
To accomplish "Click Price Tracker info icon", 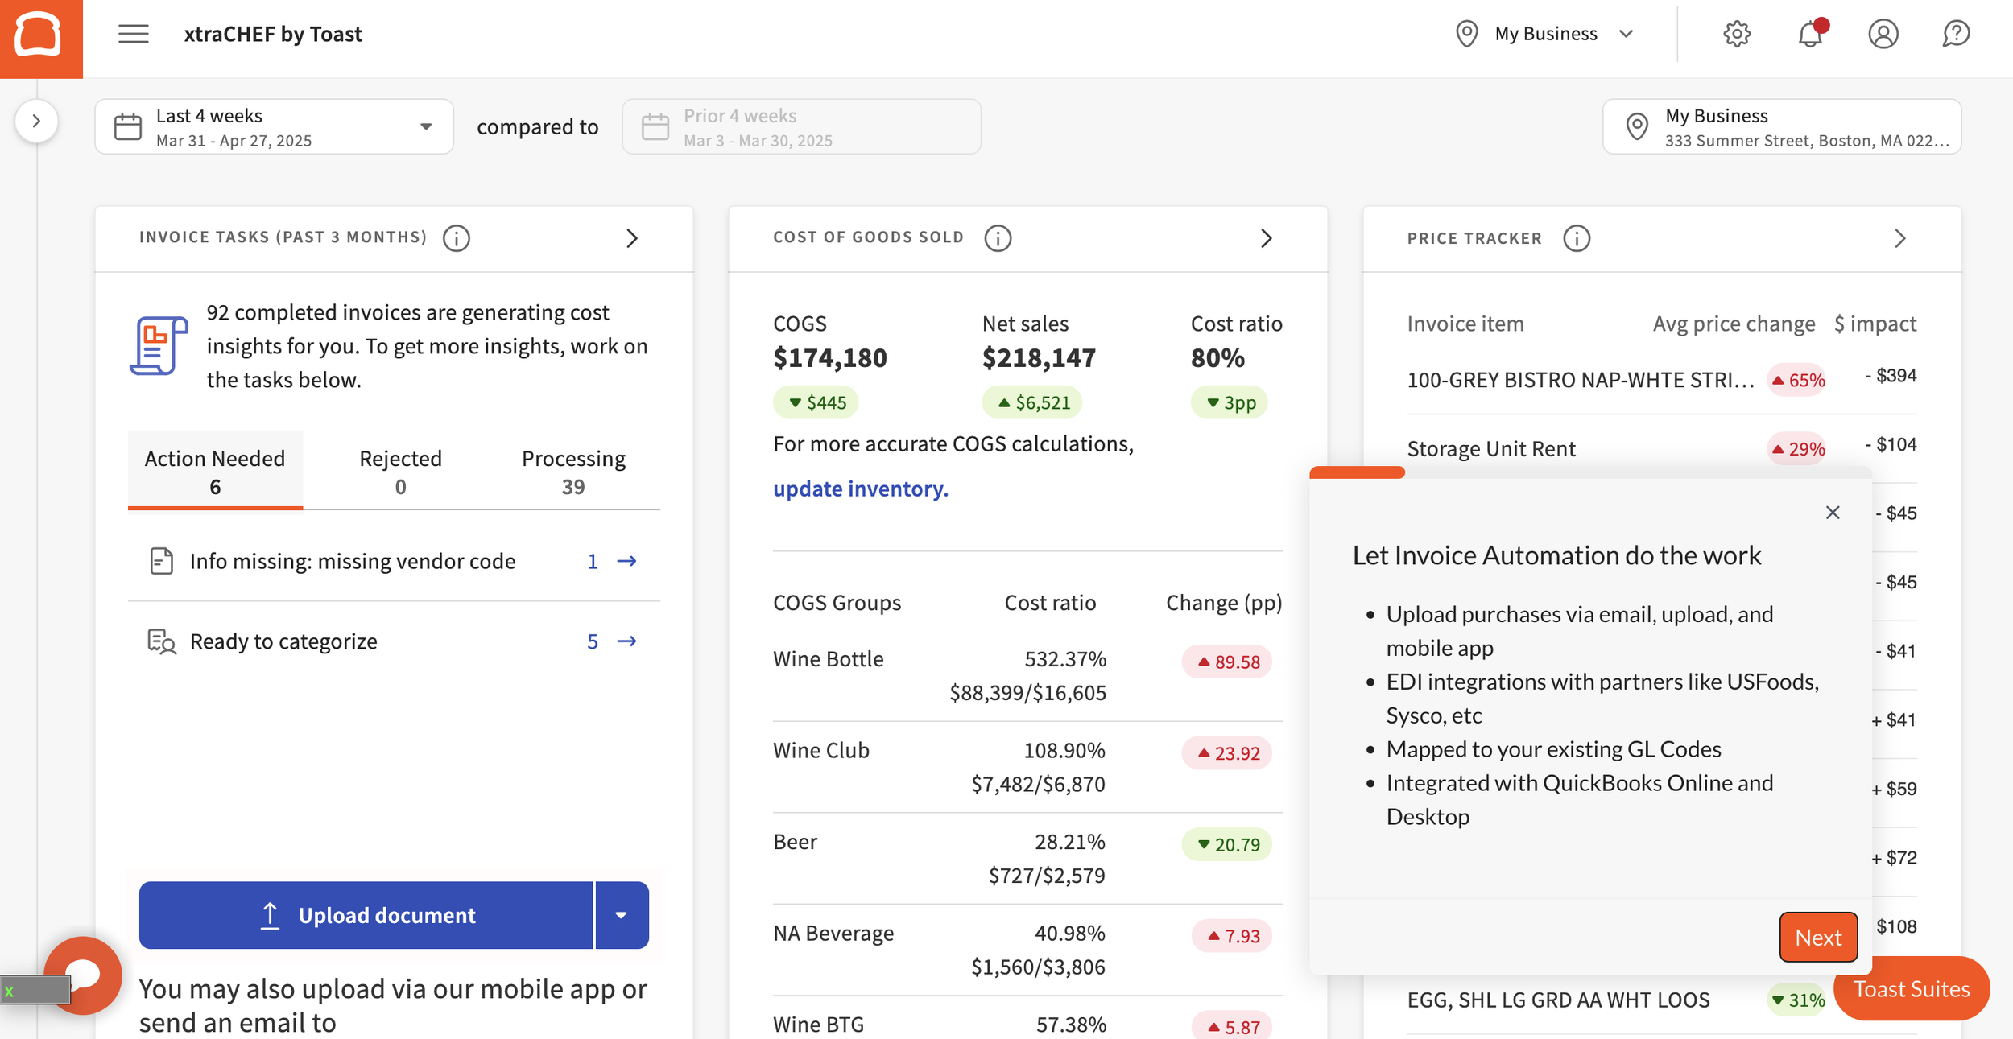I will (1576, 238).
